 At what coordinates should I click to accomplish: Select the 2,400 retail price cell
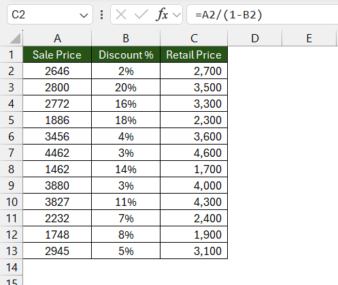tap(194, 218)
